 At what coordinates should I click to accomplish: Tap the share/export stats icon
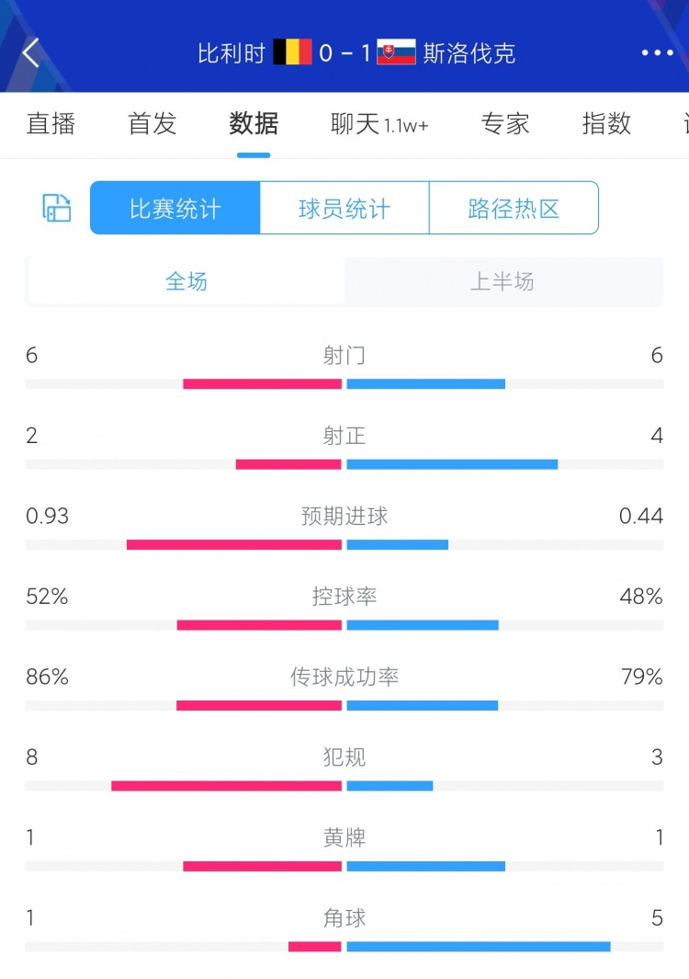coord(57,208)
